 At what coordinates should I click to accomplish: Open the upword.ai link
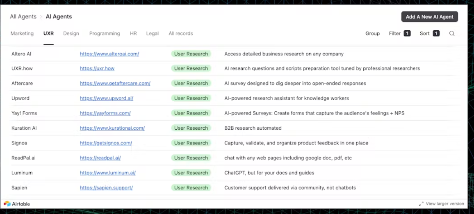107,98
